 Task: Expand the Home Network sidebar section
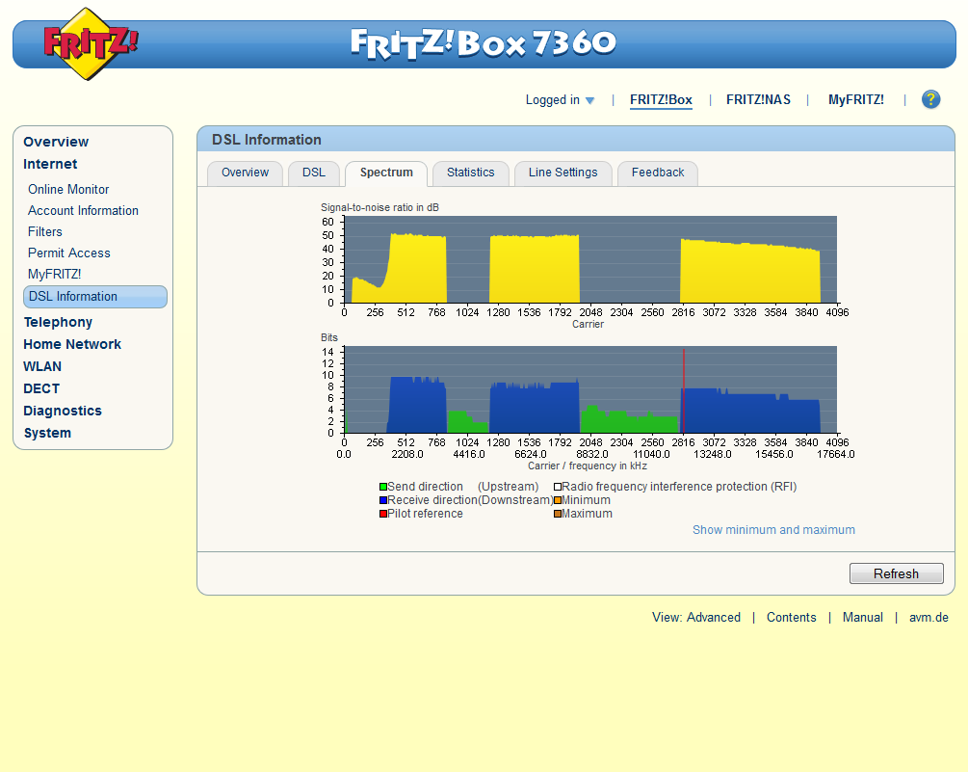(x=72, y=344)
